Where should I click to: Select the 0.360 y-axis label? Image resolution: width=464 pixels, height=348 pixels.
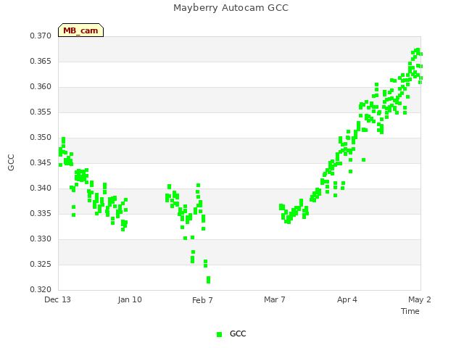(x=41, y=87)
